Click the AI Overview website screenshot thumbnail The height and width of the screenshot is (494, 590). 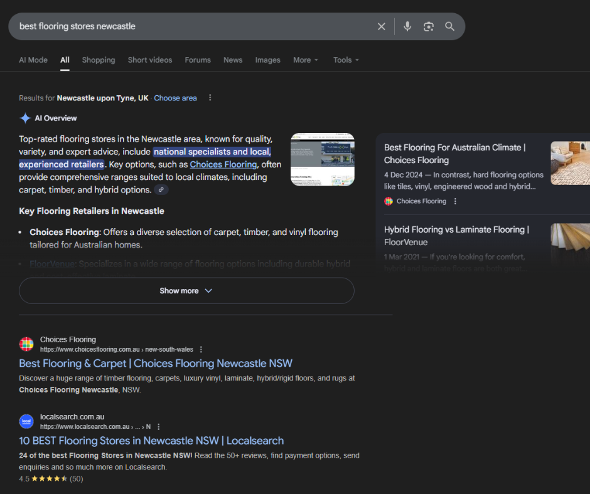pyautogui.click(x=323, y=159)
